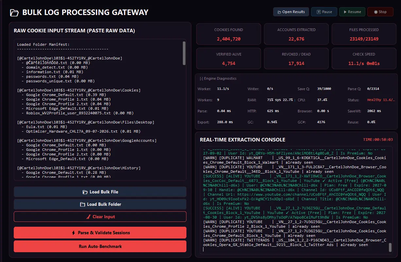Image resolution: width=401 pixels, height=262 pixels.
Task: Click the raw input stream scrollbar thumb
Action: (x=184, y=53)
